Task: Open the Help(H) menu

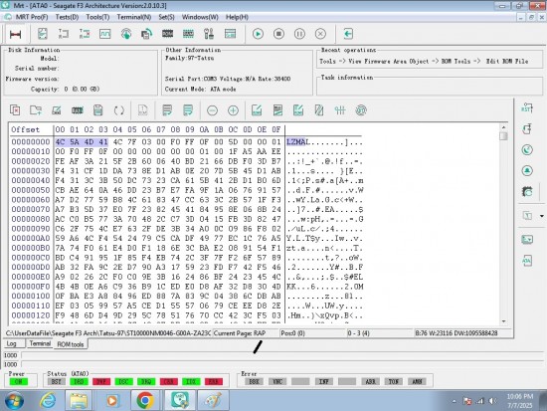Action: click(237, 17)
